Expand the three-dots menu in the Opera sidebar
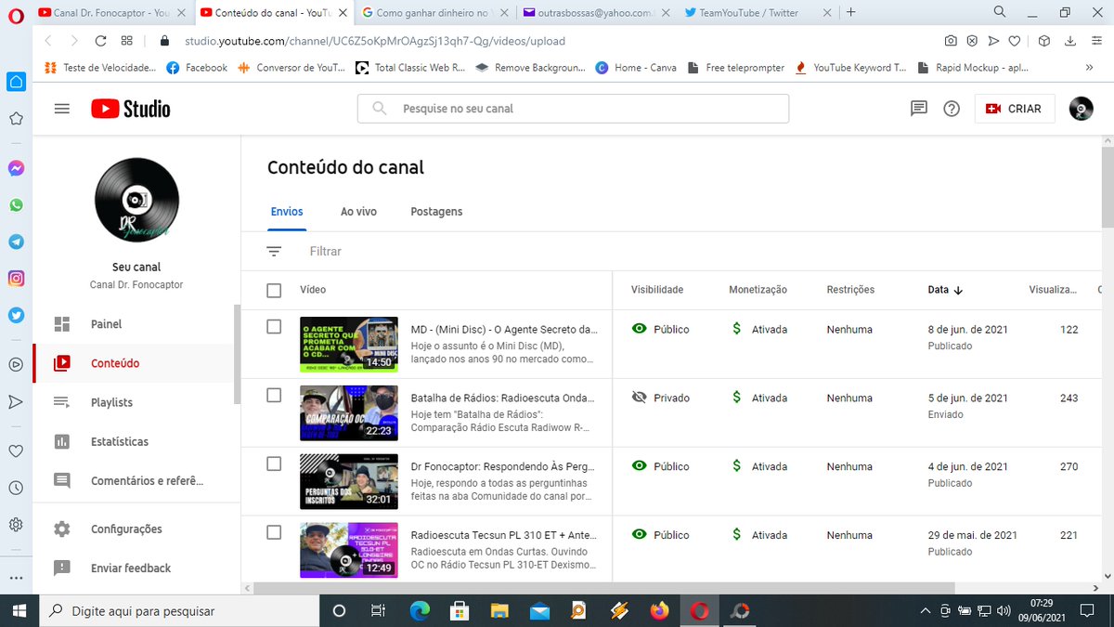Image resolution: width=1114 pixels, height=627 pixels. pyautogui.click(x=16, y=577)
